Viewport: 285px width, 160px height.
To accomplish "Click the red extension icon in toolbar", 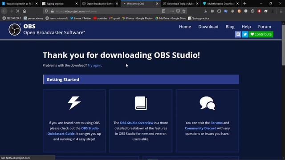I will (259, 11).
